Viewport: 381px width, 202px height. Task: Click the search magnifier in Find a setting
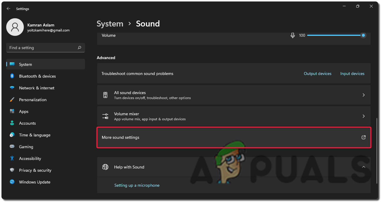click(79, 48)
